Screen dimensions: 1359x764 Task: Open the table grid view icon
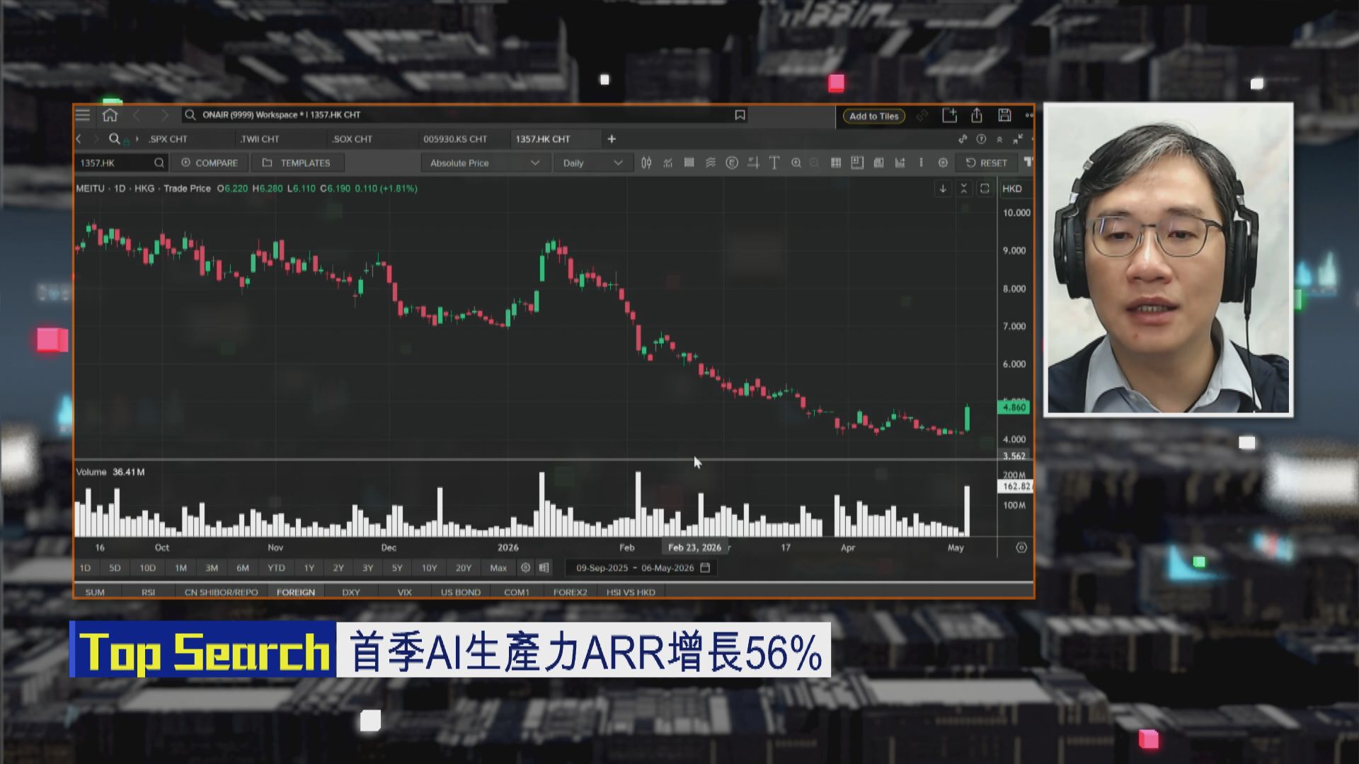pos(836,163)
